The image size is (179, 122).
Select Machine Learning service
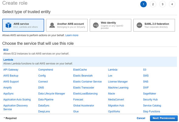[x=118, y=88]
